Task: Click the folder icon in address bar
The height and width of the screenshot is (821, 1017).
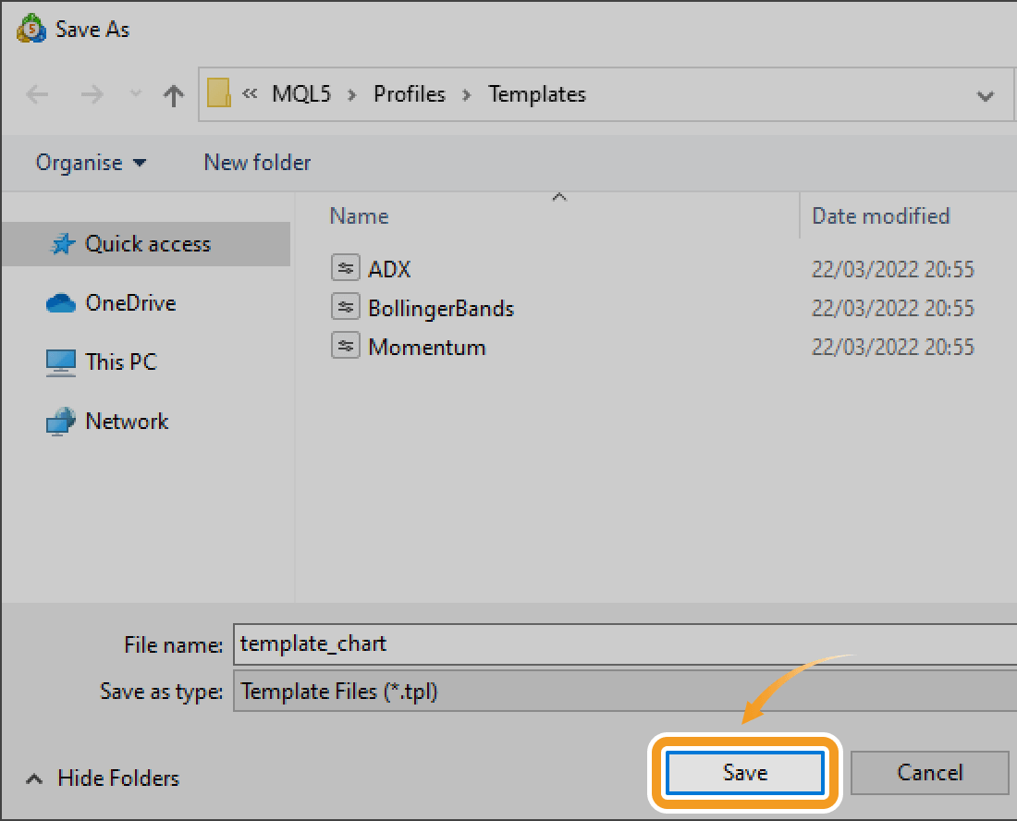Action: (218, 92)
